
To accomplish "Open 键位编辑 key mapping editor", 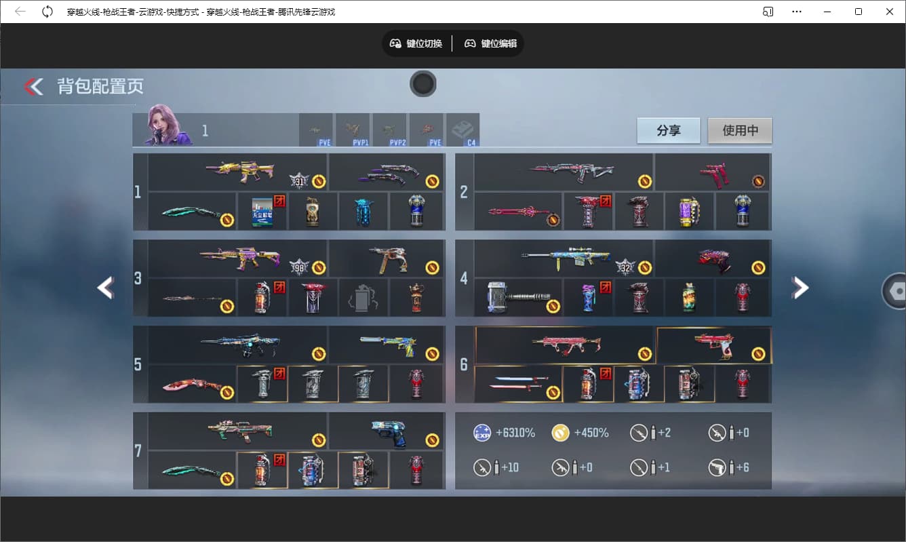I will point(490,43).
